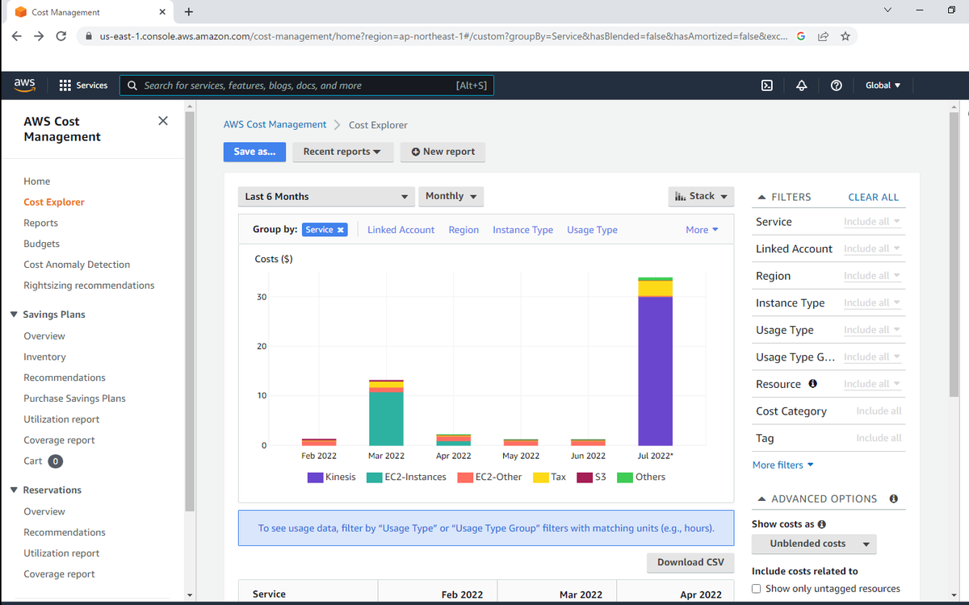Close the Cost Management browser tab
This screenshot has width=969, height=605.
pyautogui.click(x=162, y=12)
